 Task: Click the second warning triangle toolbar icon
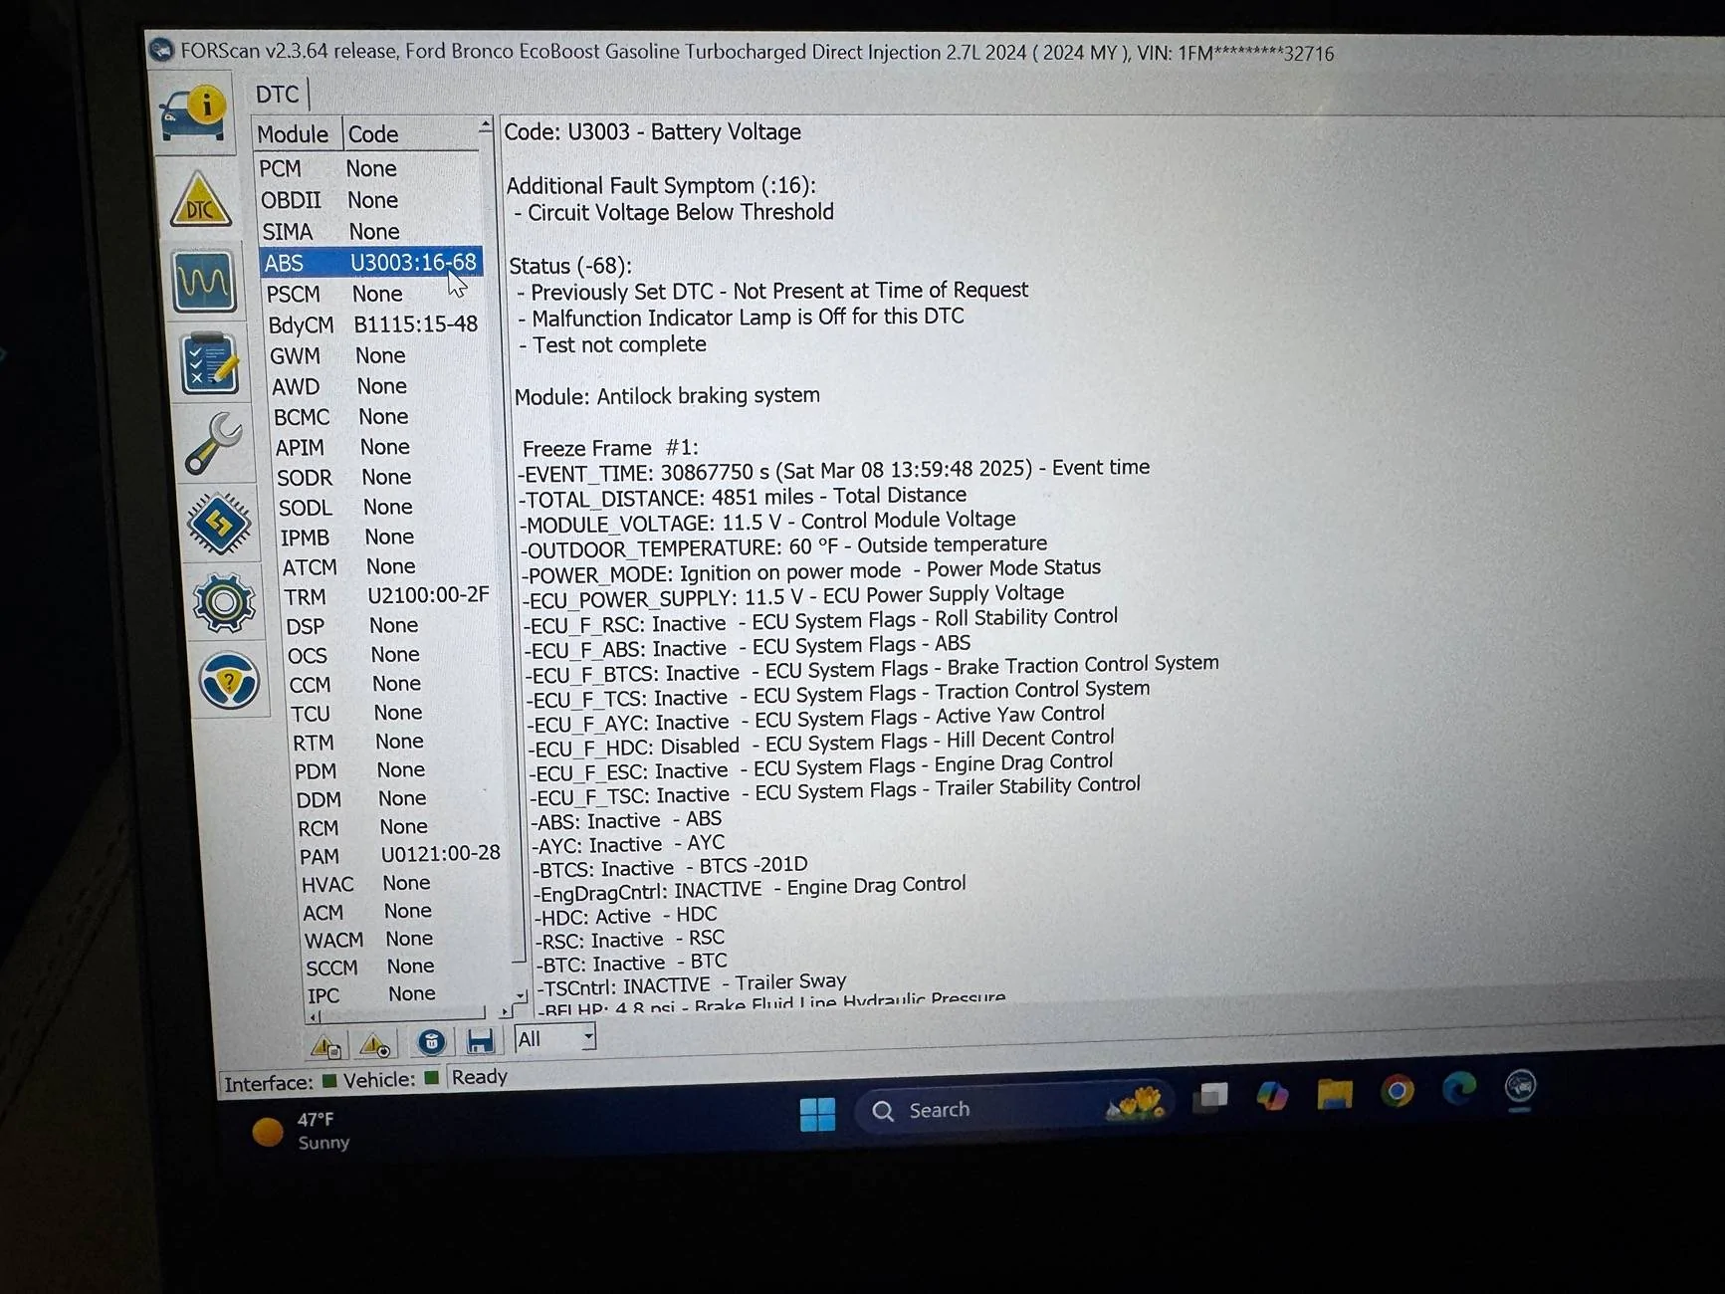375,1044
